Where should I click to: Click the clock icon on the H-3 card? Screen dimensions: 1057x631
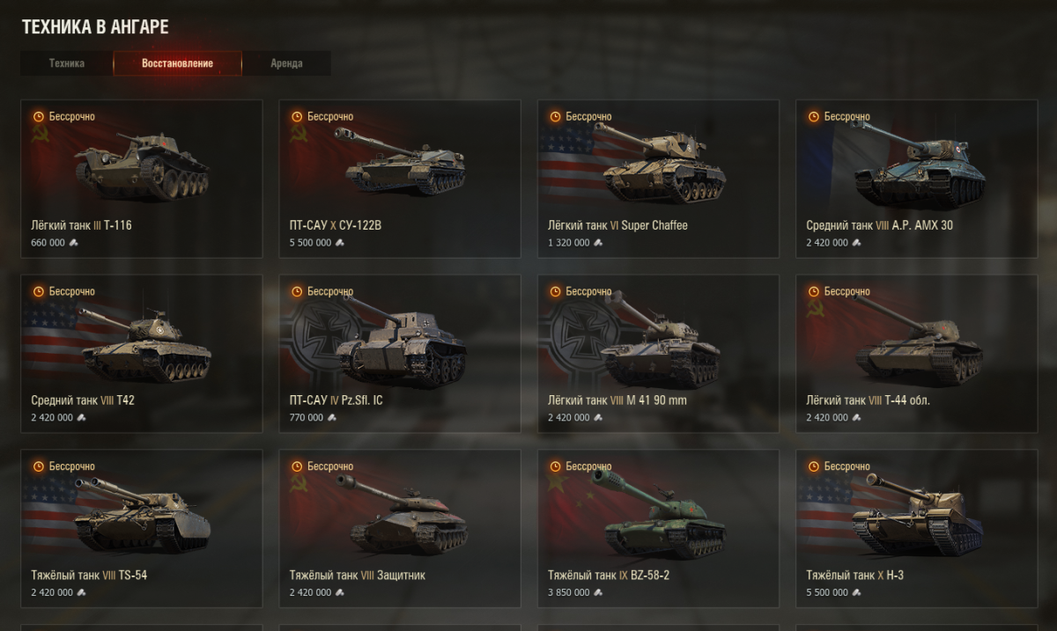[x=814, y=466]
